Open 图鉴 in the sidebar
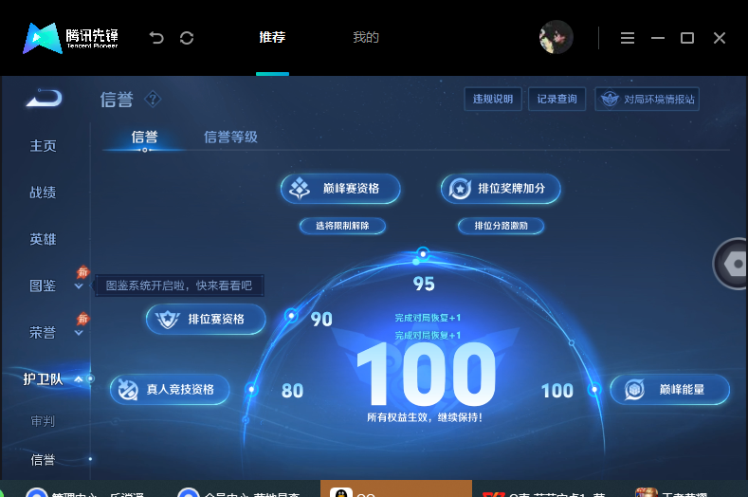The width and height of the screenshot is (748, 497). click(43, 286)
